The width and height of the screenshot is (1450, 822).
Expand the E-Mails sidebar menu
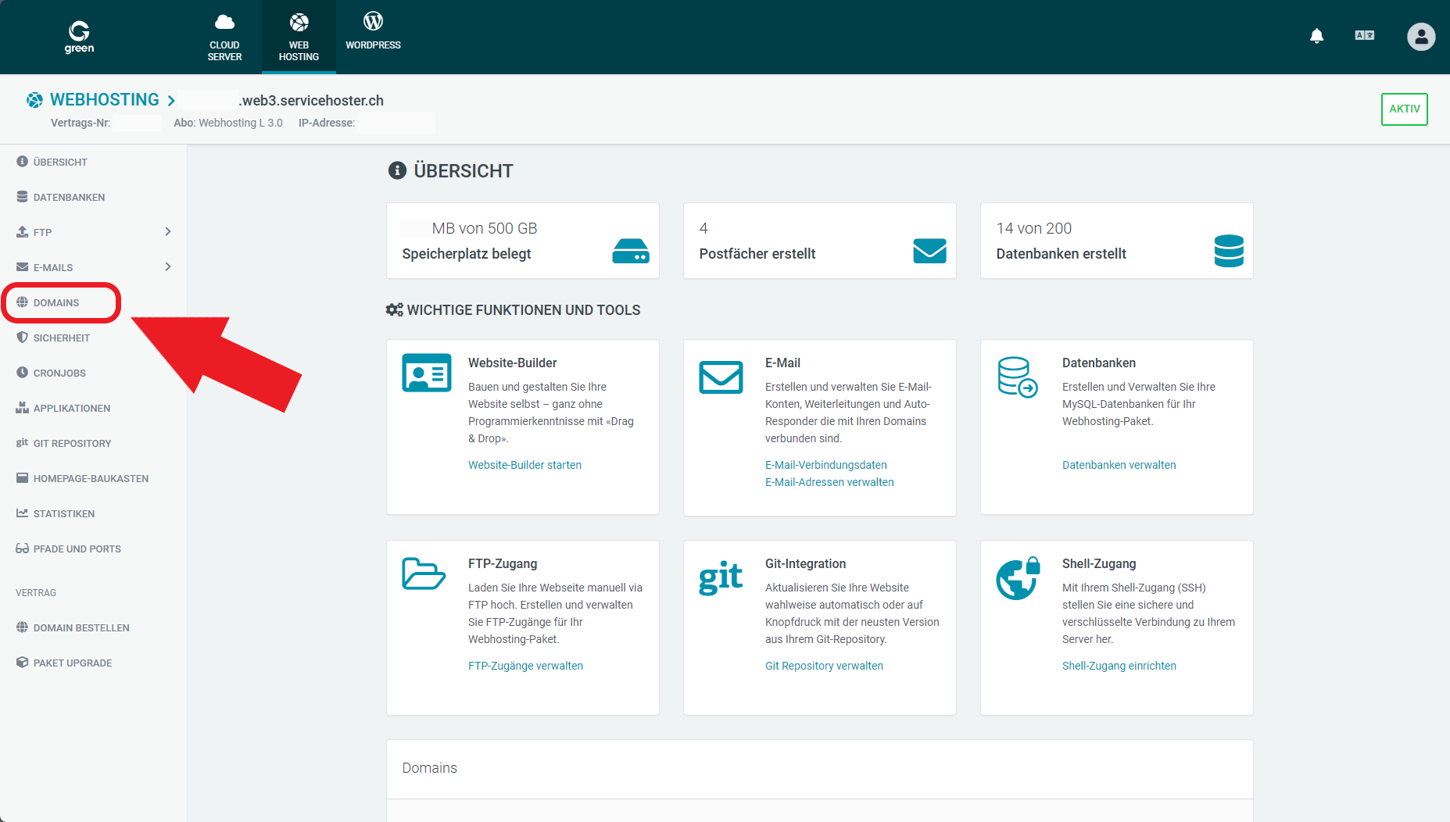click(166, 266)
